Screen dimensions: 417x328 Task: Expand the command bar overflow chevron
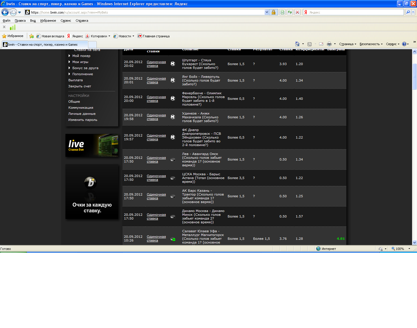(x=414, y=42)
